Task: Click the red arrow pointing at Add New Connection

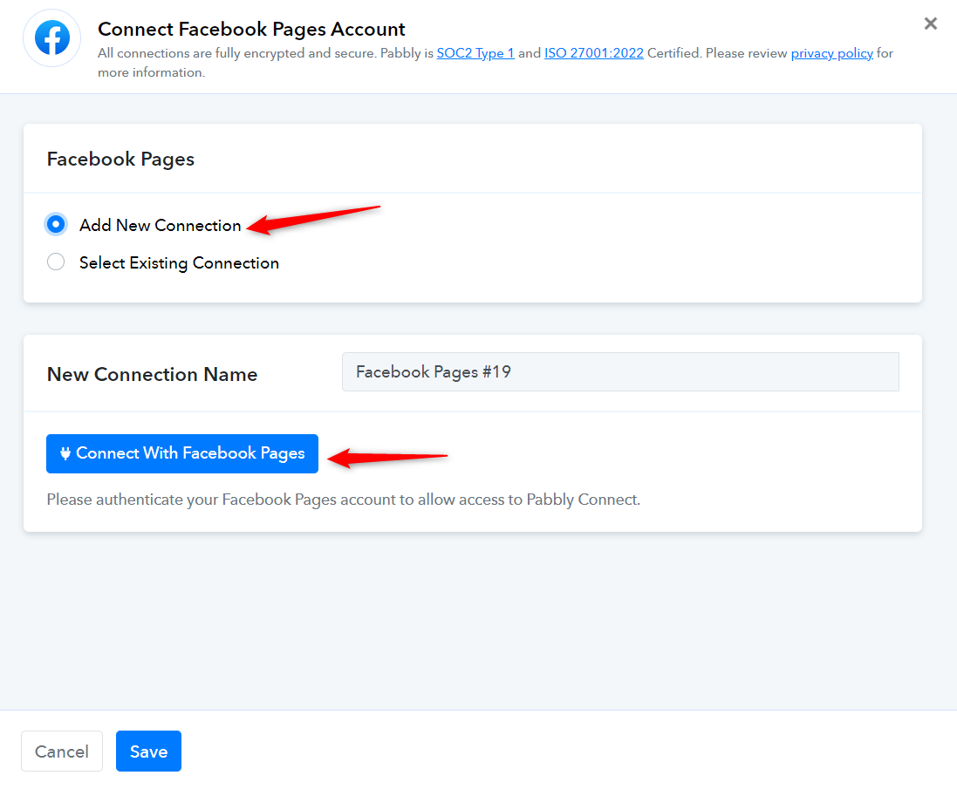Action: pyautogui.click(x=313, y=220)
